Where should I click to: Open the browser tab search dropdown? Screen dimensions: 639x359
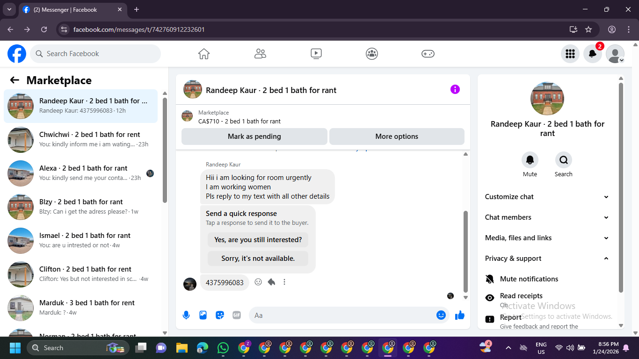[x=9, y=9]
